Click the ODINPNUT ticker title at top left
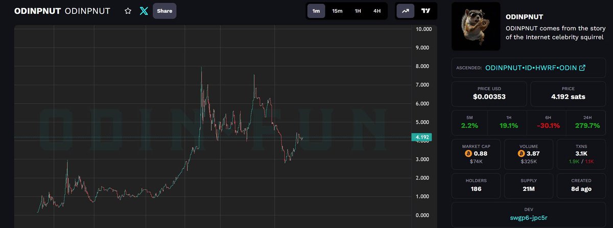 (38, 11)
